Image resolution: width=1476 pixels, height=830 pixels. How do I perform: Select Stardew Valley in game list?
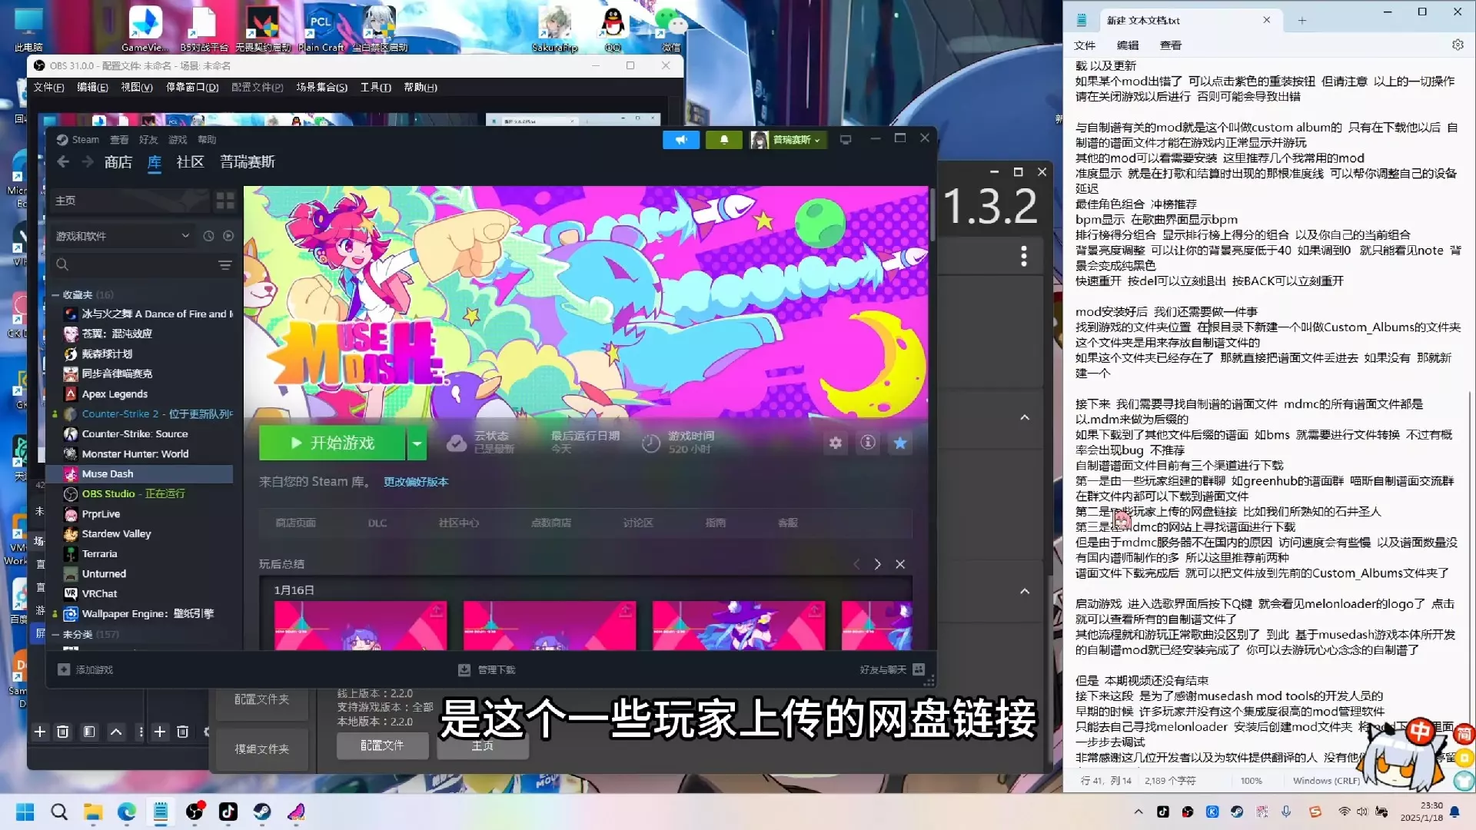[116, 534]
